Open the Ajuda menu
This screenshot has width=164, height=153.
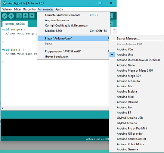pyautogui.click(x=59, y=9)
